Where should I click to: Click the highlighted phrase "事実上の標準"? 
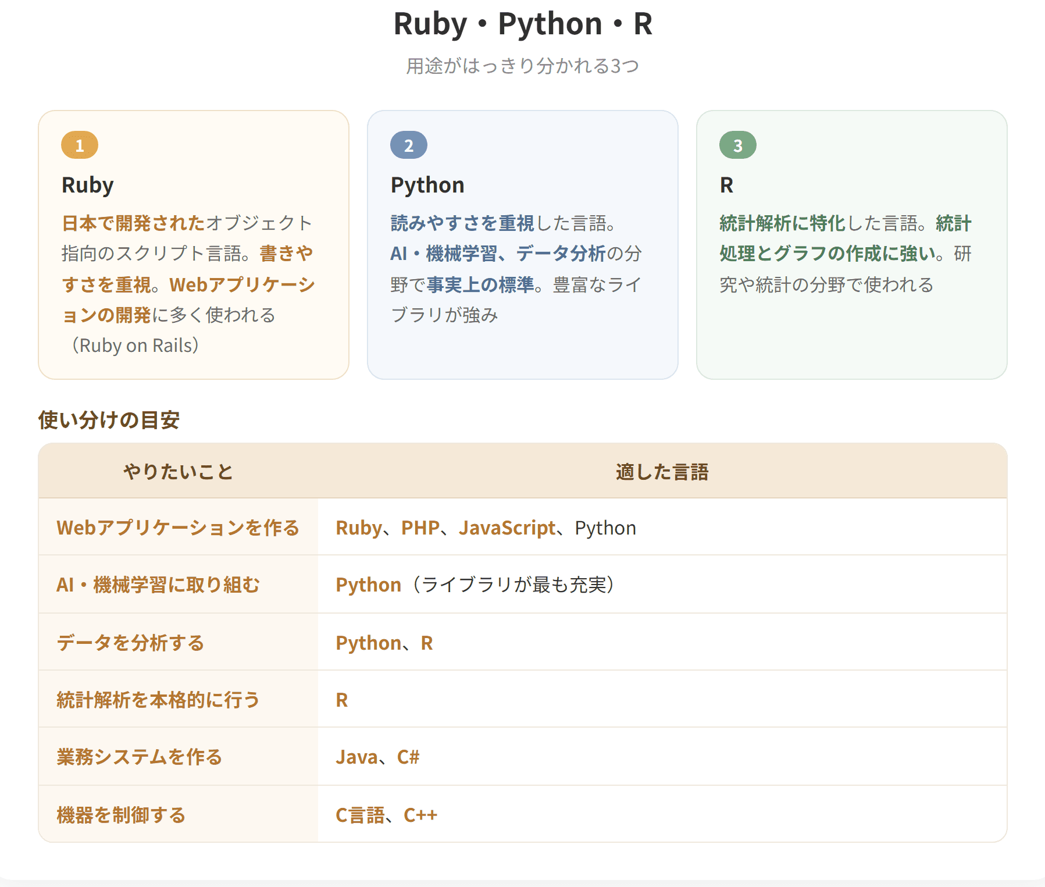[x=480, y=284]
